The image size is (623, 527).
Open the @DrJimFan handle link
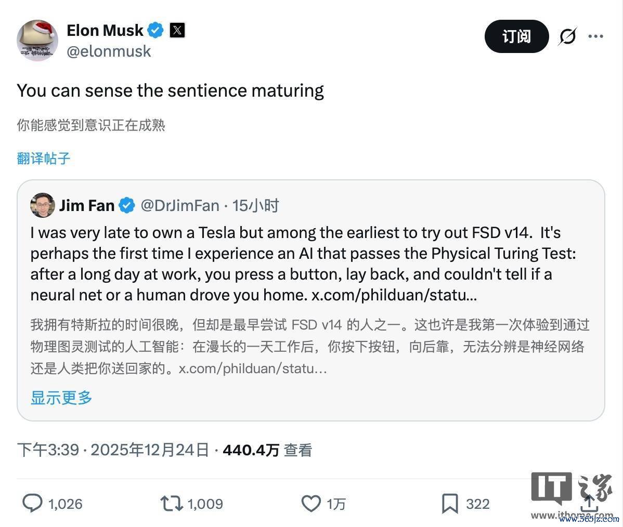(180, 206)
